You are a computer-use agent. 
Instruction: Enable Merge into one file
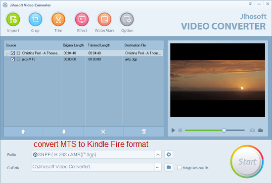pyautogui.click(x=180, y=168)
